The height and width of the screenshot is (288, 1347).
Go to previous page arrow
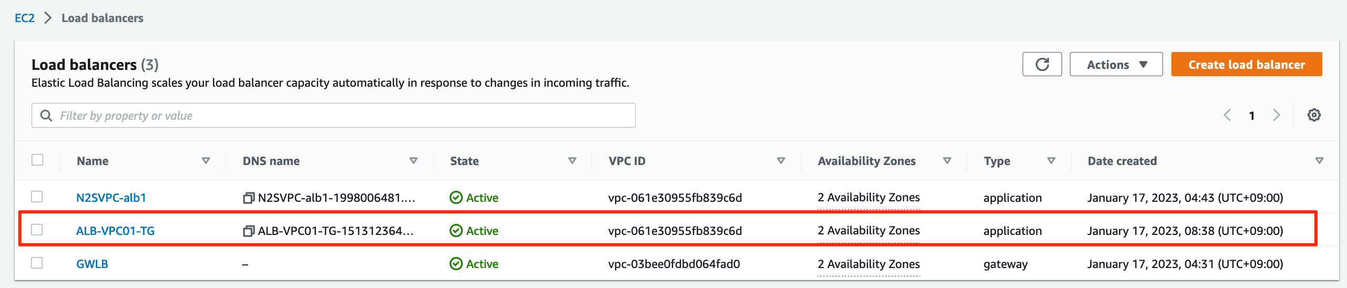click(x=1227, y=115)
